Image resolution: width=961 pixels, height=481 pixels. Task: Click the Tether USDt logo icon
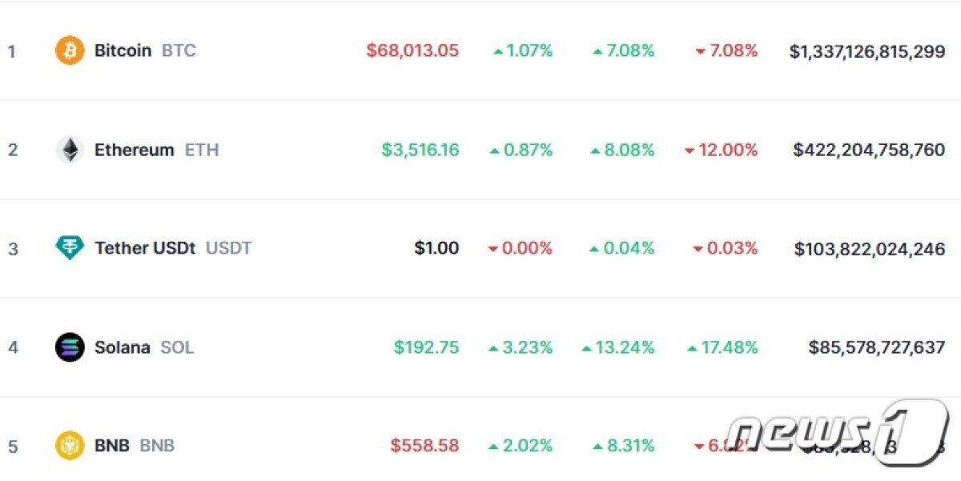click(70, 248)
